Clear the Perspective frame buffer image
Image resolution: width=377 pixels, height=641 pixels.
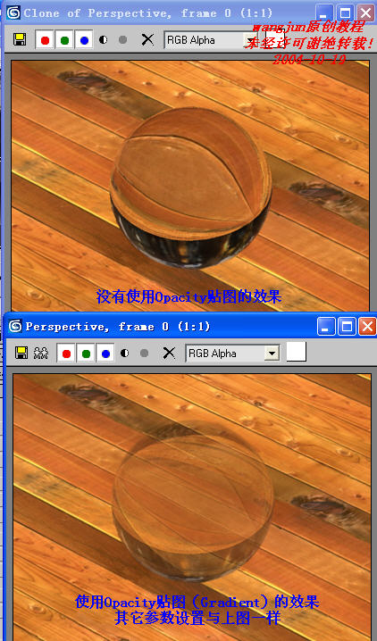[x=169, y=353]
